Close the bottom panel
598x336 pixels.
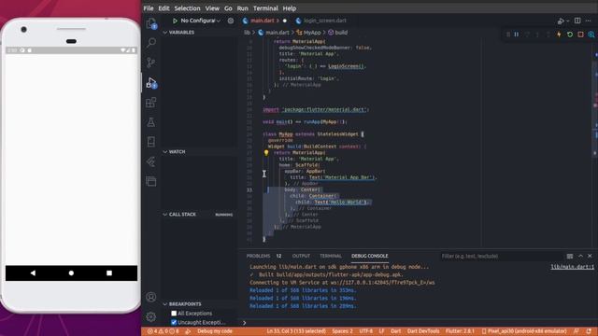[590, 256]
